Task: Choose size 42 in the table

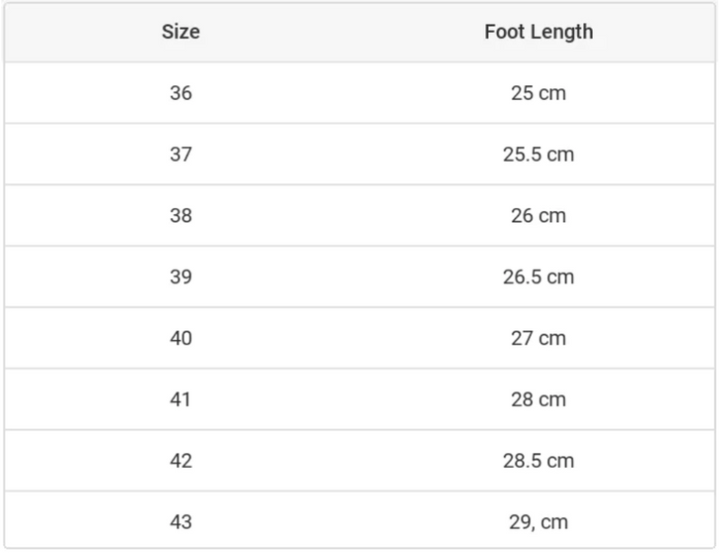Action: pos(180,461)
